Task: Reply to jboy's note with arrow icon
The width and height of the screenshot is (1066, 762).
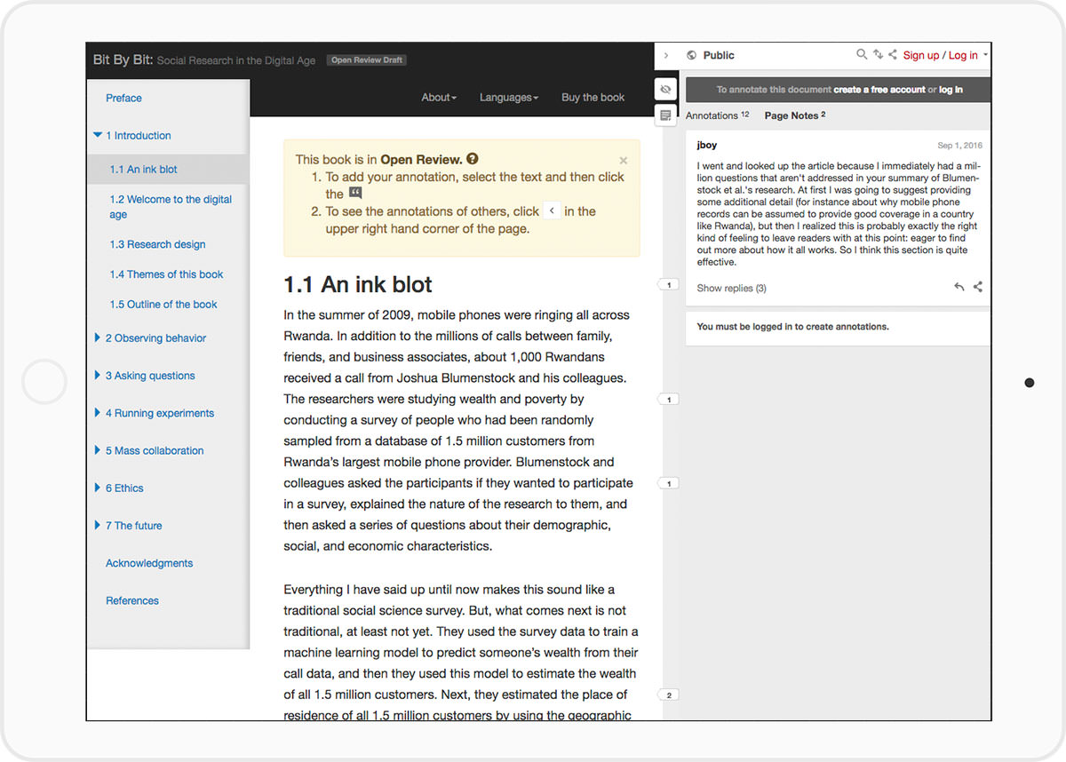Action: [959, 287]
